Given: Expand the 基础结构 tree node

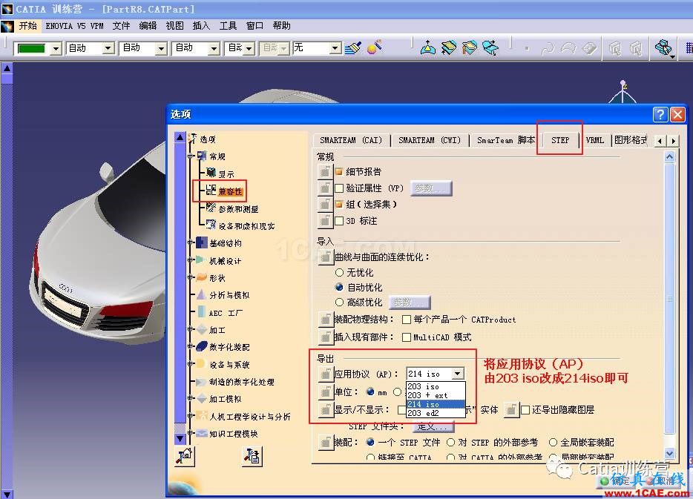Looking at the screenshot, I should coord(191,242).
